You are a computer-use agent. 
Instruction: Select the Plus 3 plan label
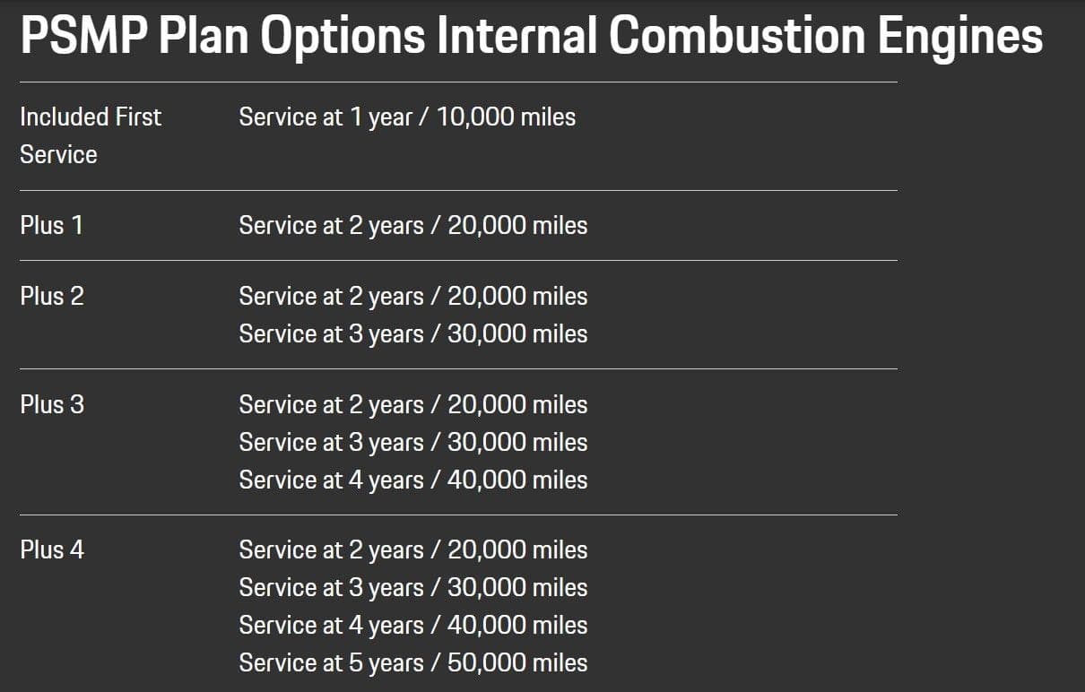coord(52,405)
